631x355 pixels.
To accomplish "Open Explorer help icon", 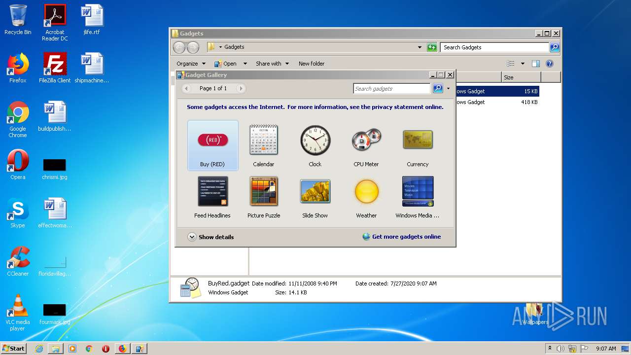I will coord(550,64).
